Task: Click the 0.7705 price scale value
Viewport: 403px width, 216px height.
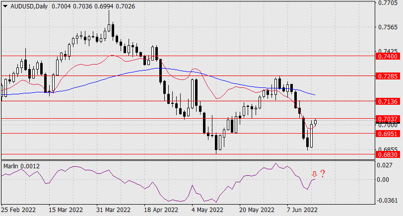Action: [x=388, y=3]
